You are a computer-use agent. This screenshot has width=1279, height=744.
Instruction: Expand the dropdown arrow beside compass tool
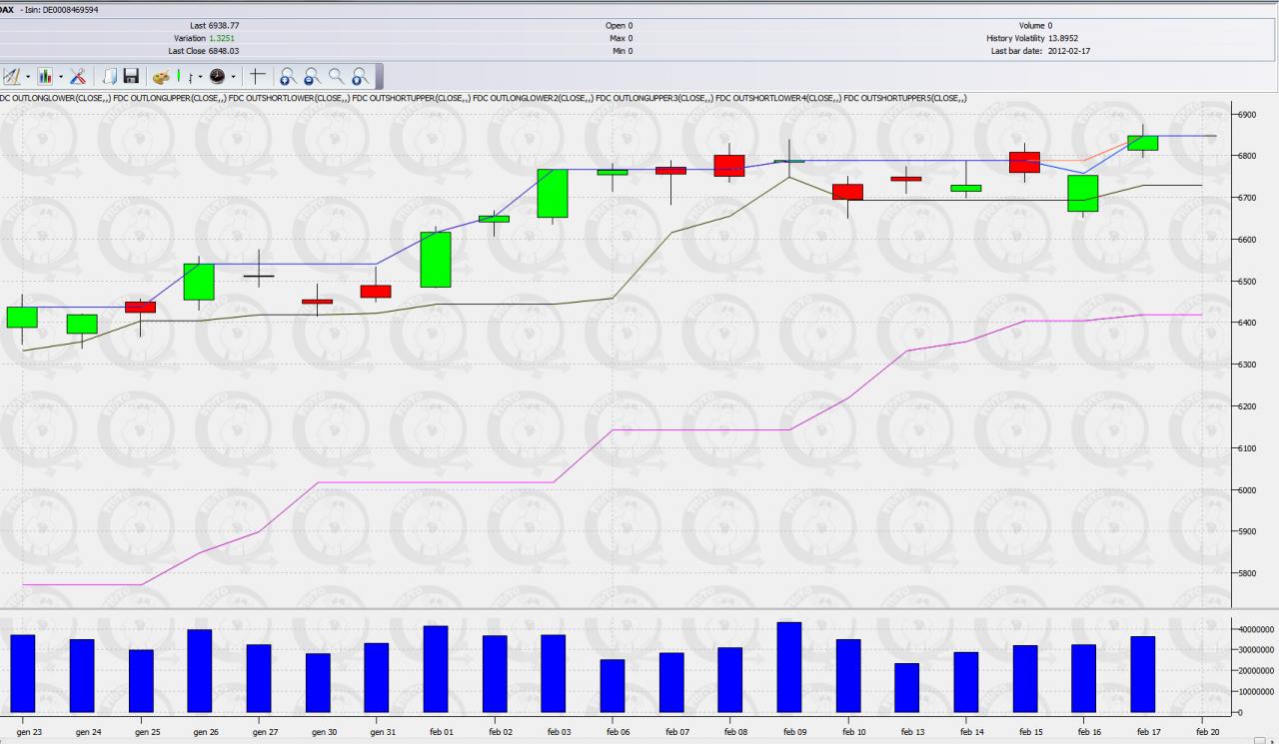28,77
